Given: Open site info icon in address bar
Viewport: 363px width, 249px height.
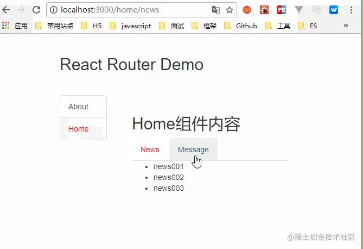Looking at the screenshot, I should (x=54, y=10).
